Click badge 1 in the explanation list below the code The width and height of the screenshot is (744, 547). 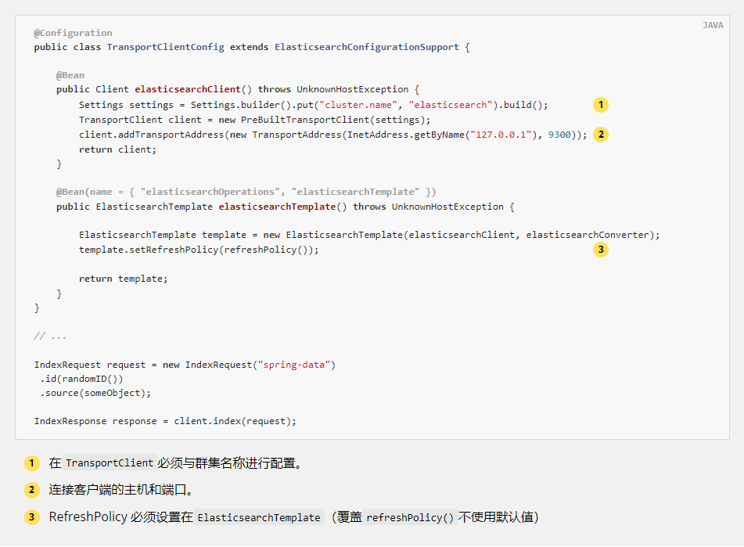coord(32,463)
